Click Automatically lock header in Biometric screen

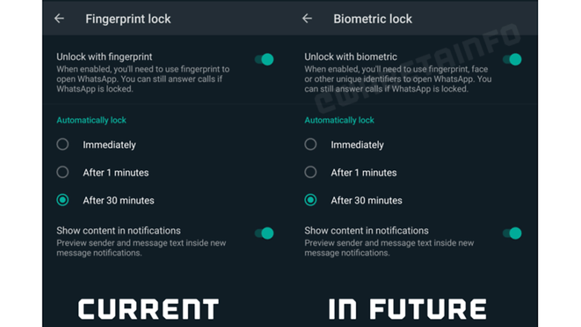pos(340,120)
